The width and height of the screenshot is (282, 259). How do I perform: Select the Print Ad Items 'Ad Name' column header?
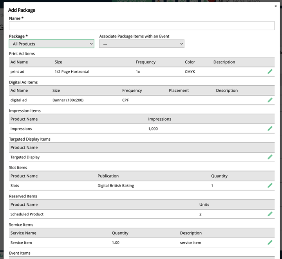tap(19, 62)
